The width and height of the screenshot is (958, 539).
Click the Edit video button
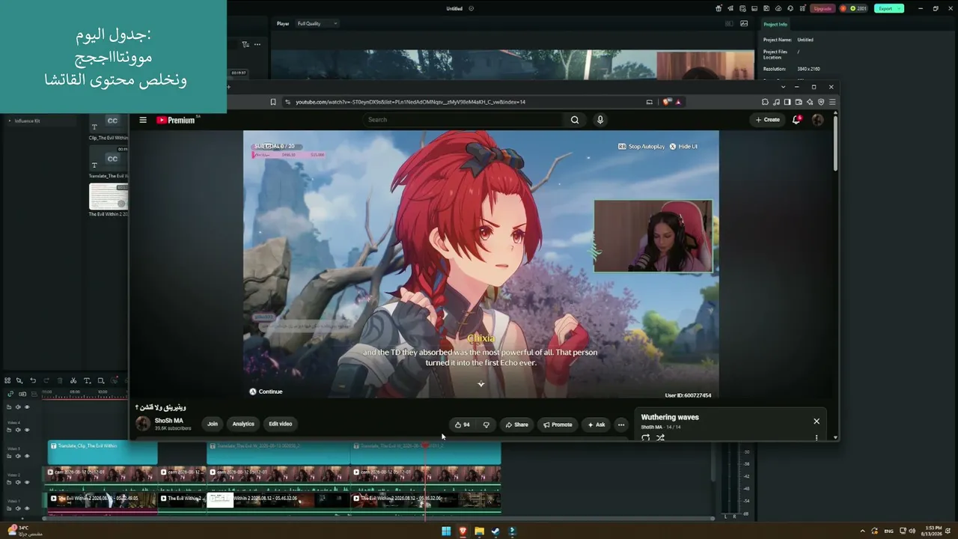click(x=281, y=424)
